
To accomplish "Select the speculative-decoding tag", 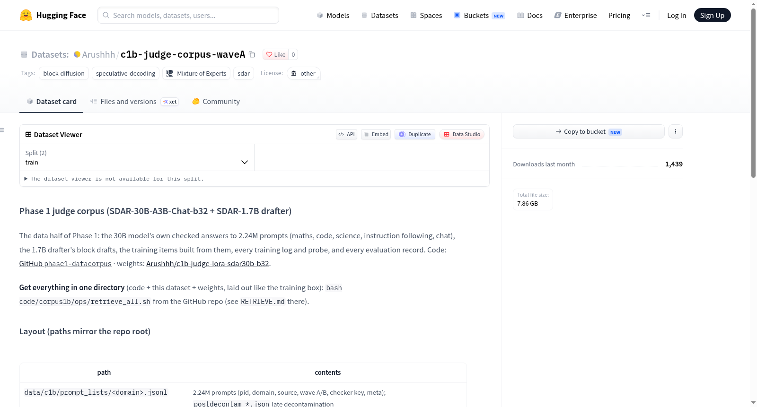I will [125, 73].
